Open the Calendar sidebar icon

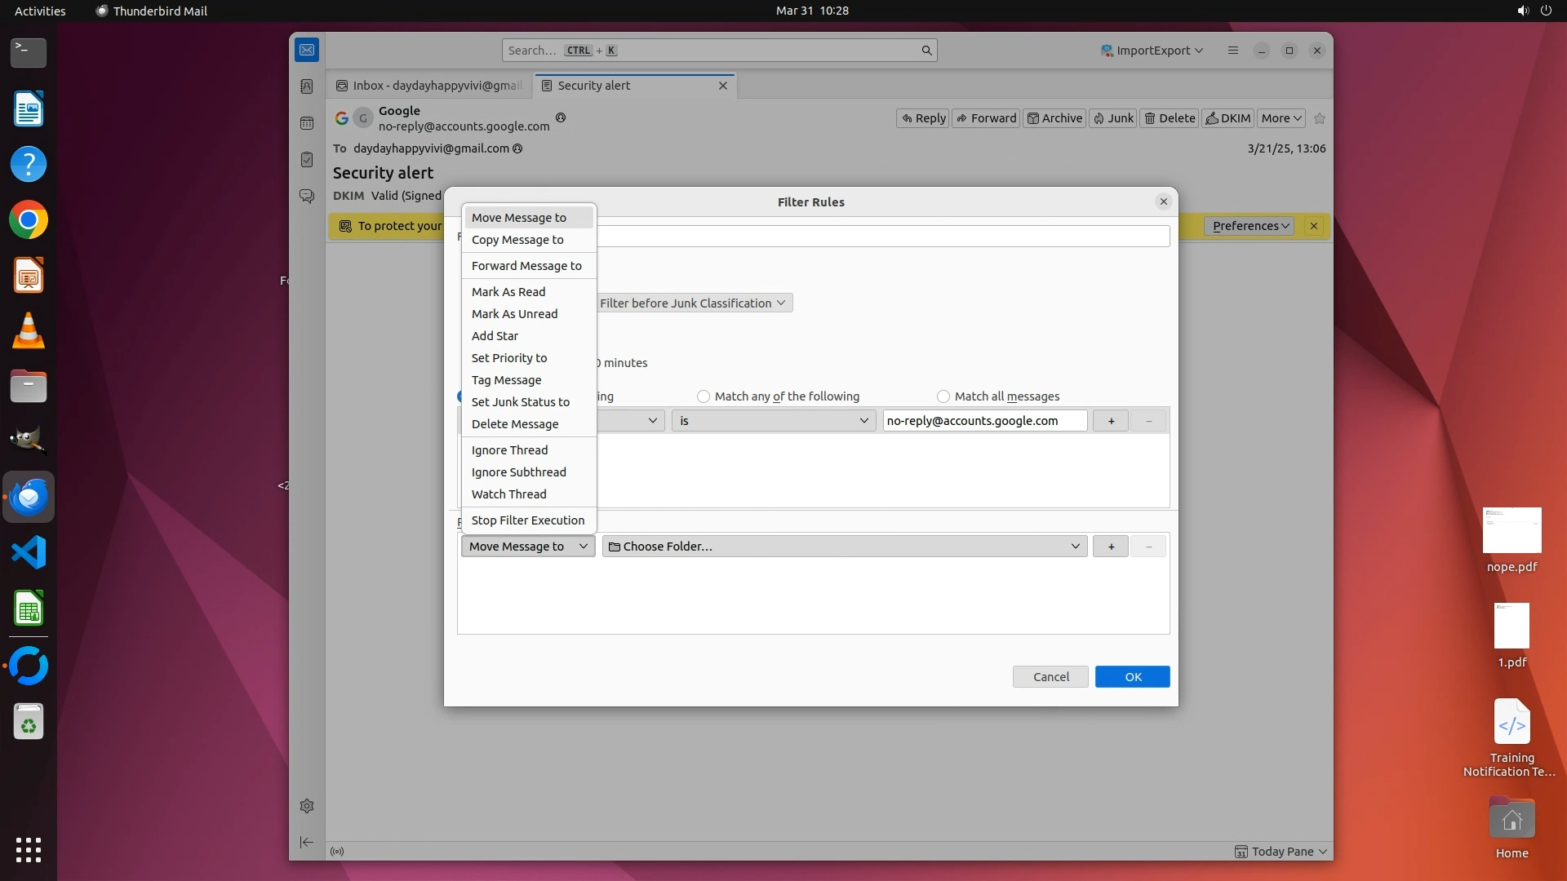307,123
